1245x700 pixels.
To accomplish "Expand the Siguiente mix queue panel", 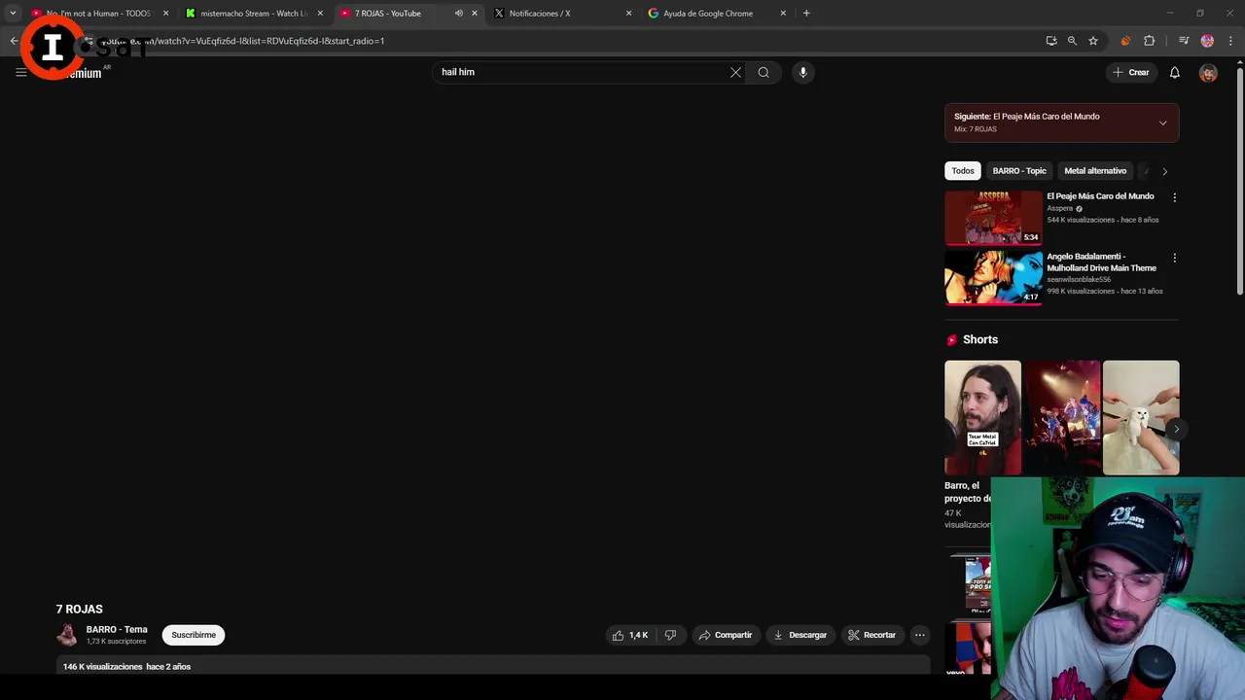I will click(x=1162, y=122).
